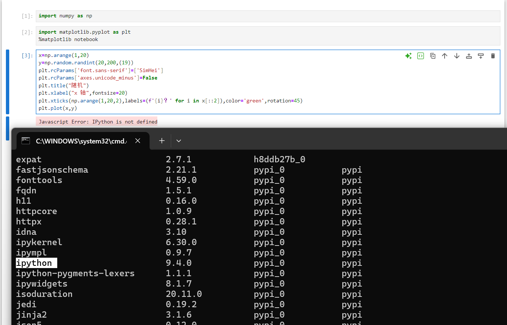The height and width of the screenshot is (325, 507).
Task: Click version 0.9.7 for ipympl
Action: (179, 253)
